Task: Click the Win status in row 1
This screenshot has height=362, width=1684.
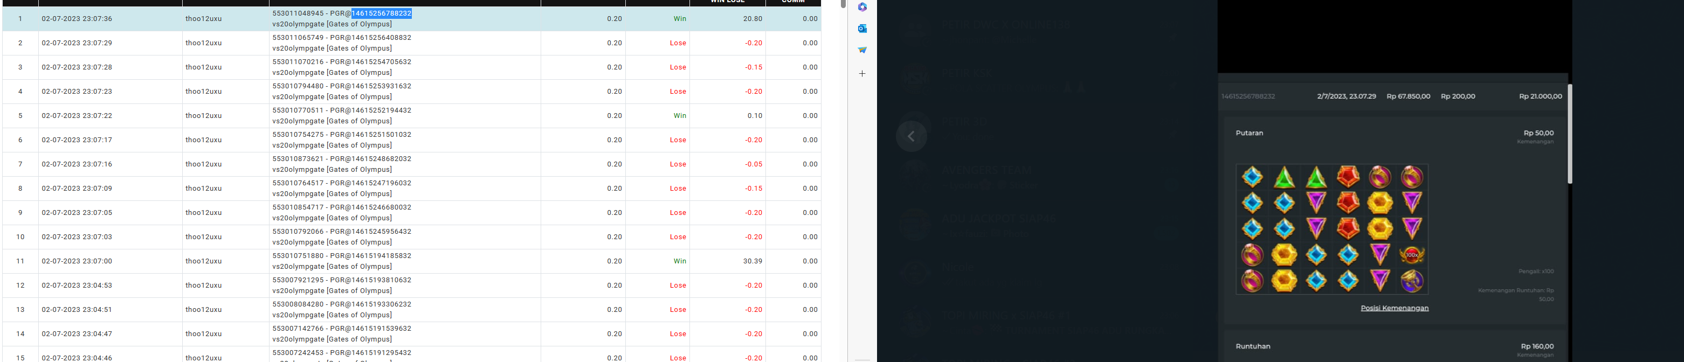Action: 680,19
